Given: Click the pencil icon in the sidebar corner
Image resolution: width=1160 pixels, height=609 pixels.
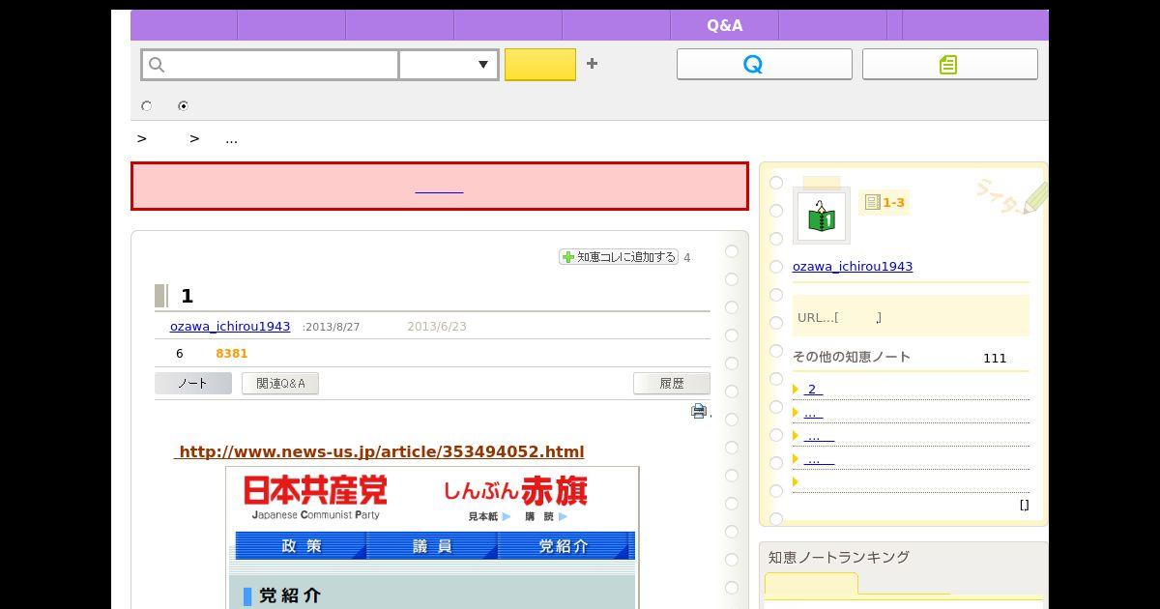Looking at the screenshot, I should coord(1032,197).
